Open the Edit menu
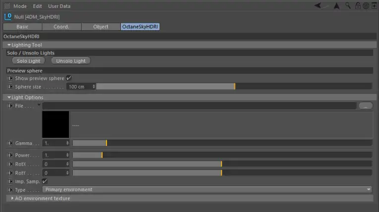The height and width of the screenshot is (212, 379). pyautogui.click(x=37, y=6)
